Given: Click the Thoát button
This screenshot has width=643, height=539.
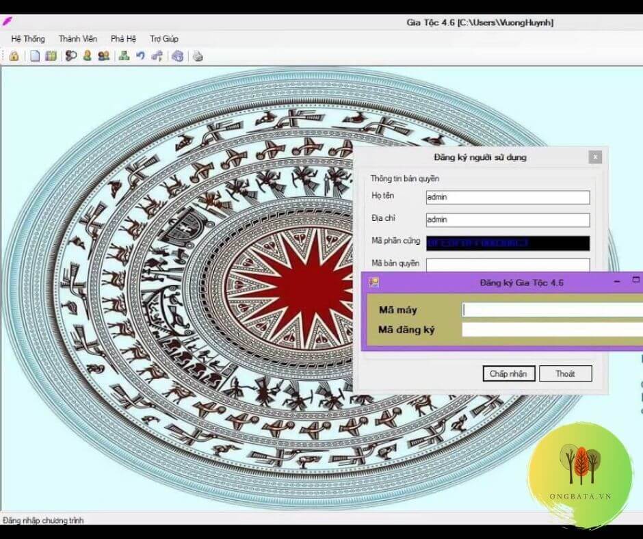Looking at the screenshot, I should tap(565, 373).
